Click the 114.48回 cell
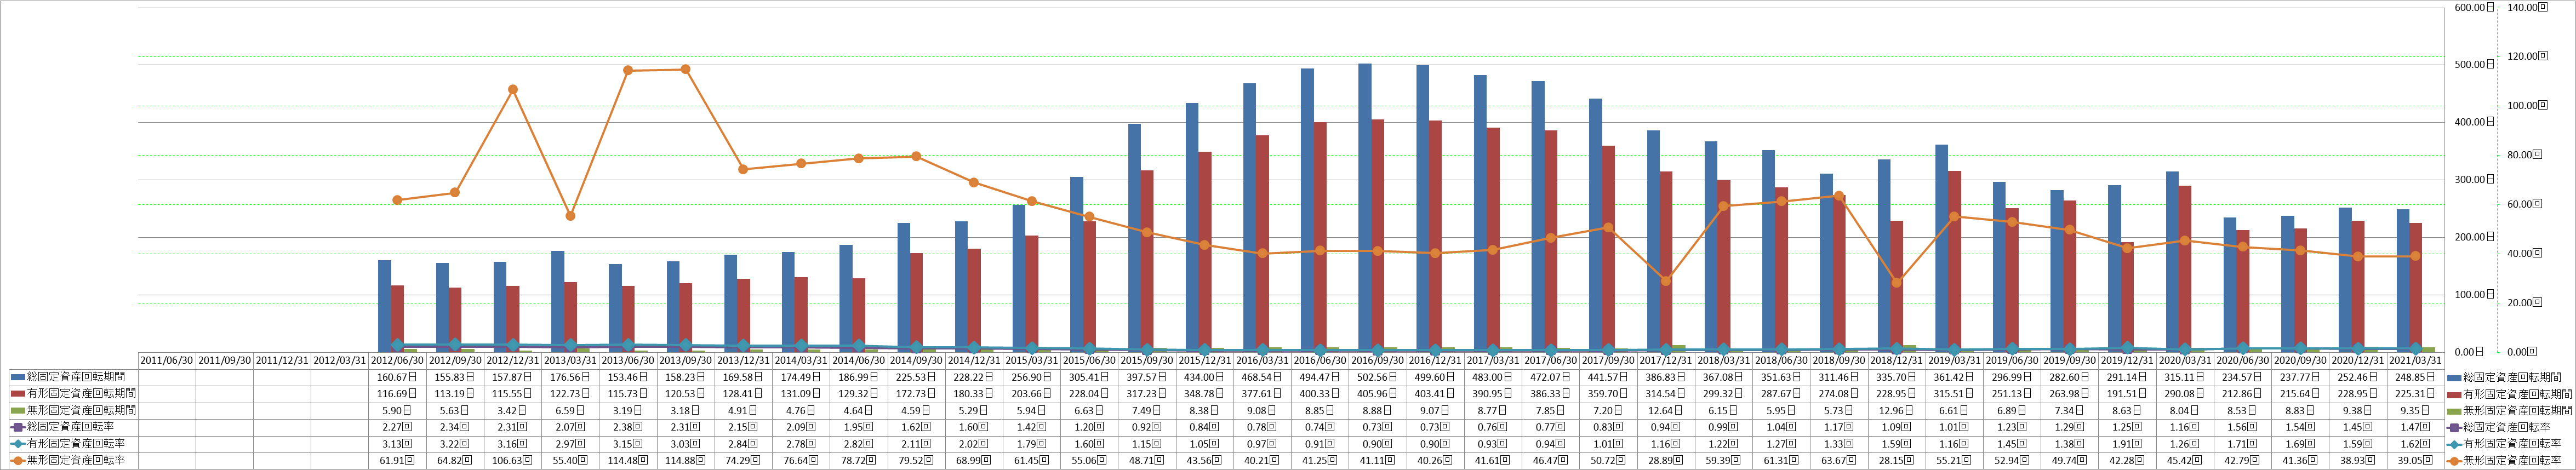The image size is (2576, 470). [x=628, y=461]
